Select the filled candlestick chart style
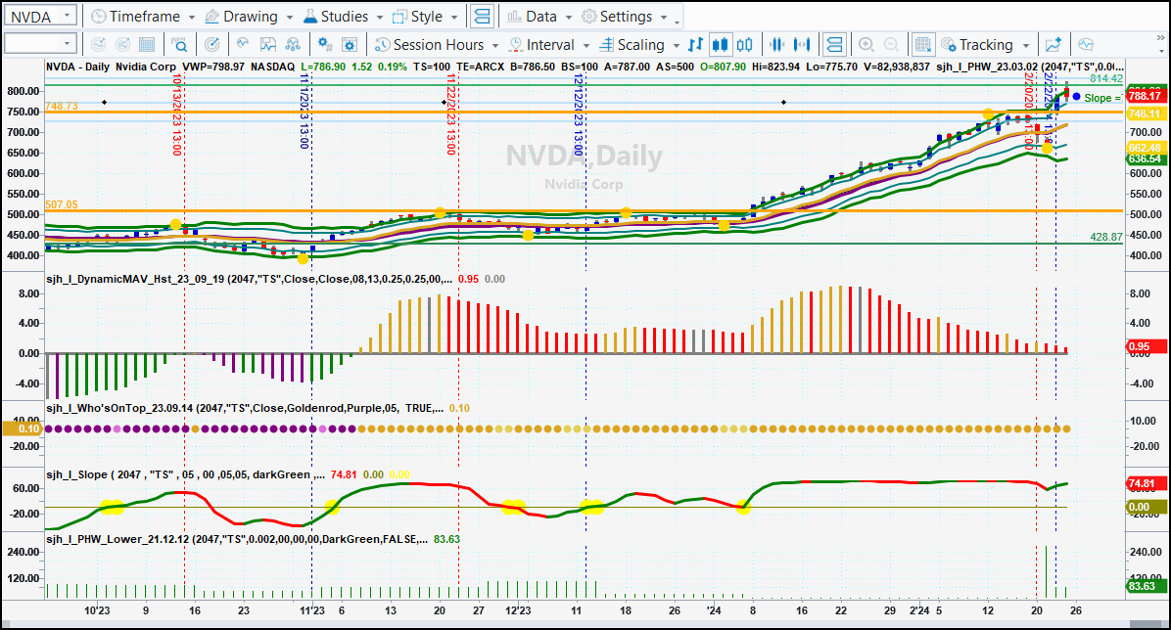 720,45
